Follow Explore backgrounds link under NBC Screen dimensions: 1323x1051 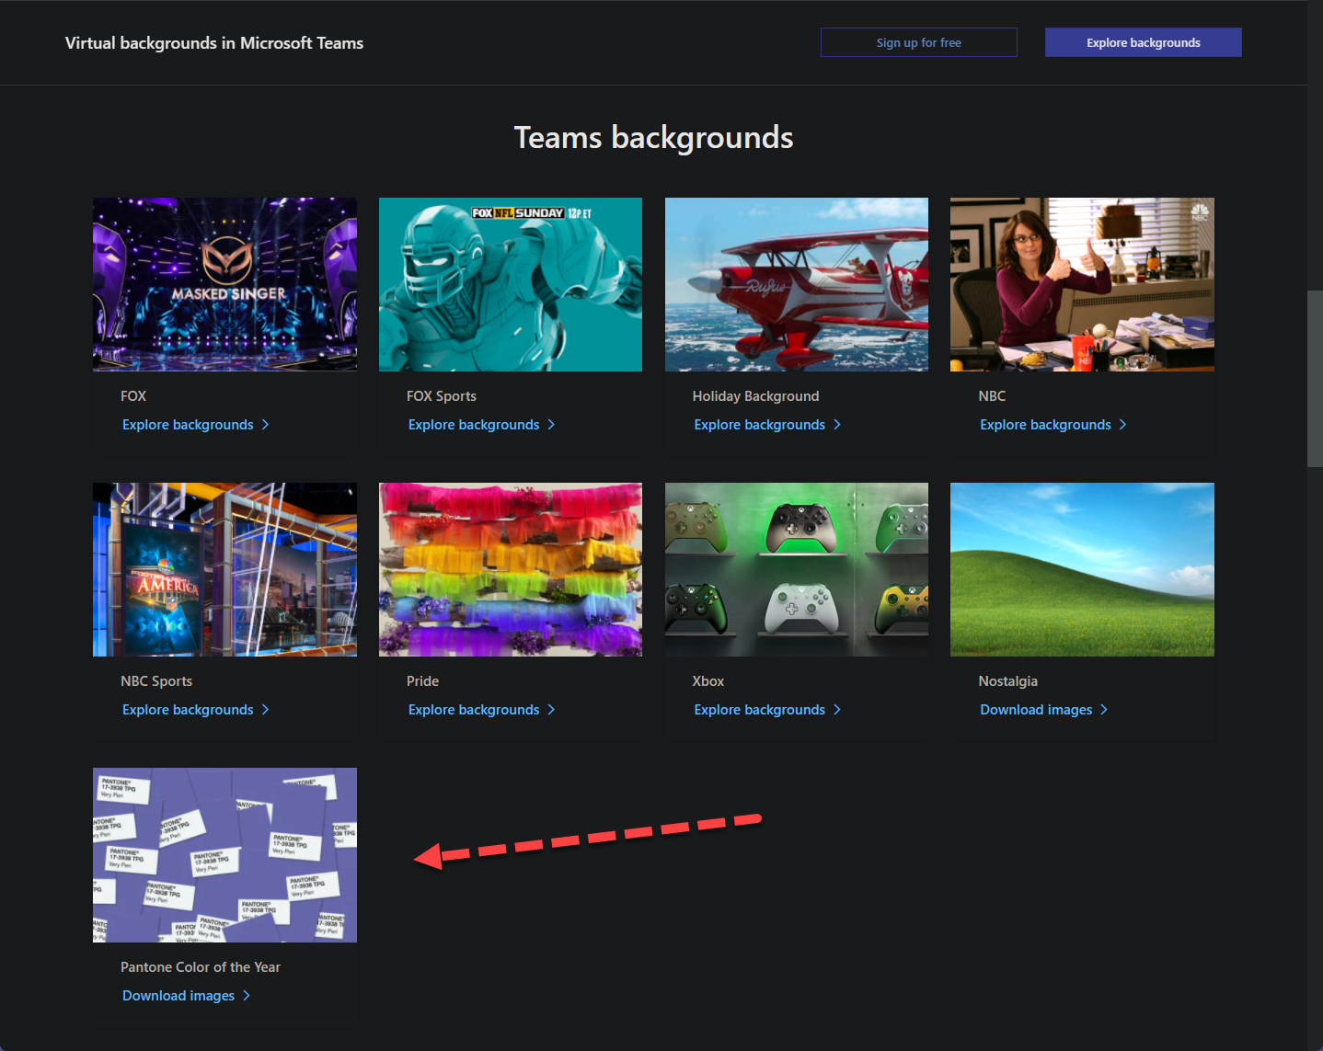pos(1053,425)
